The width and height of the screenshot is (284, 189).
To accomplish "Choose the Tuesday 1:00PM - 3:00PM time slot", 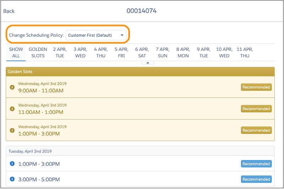I will click(140, 164).
